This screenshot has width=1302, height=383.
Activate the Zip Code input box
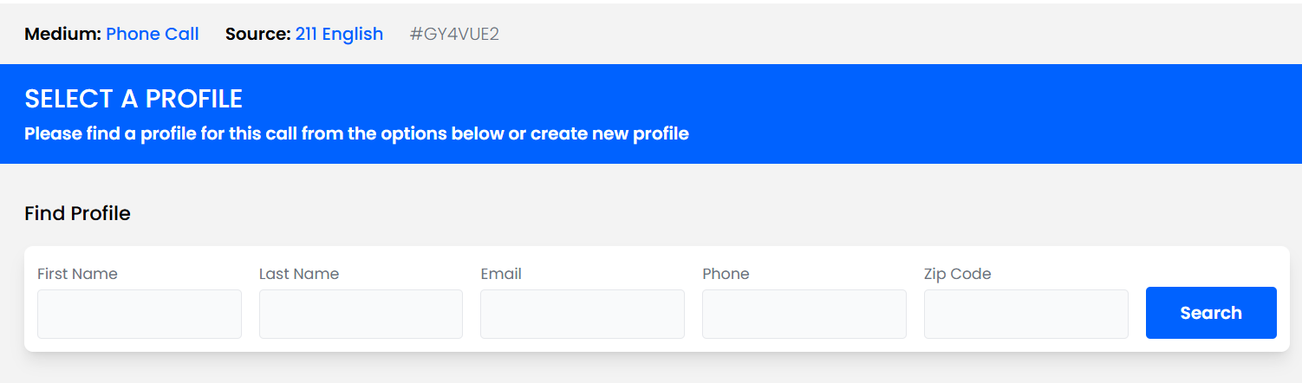(1026, 314)
